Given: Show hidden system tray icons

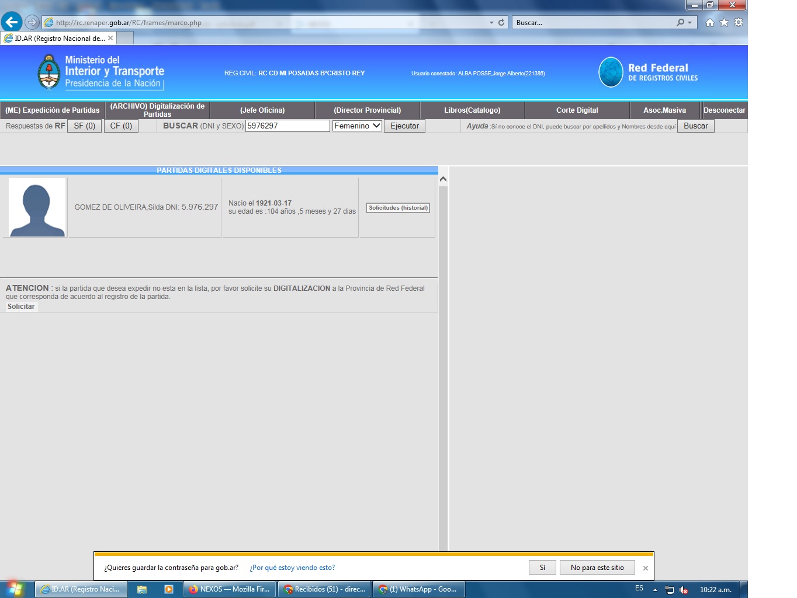Looking at the screenshot, I should [655, 590].
